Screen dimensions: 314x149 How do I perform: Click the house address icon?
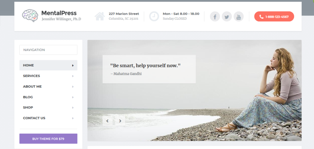click(100, 16)
